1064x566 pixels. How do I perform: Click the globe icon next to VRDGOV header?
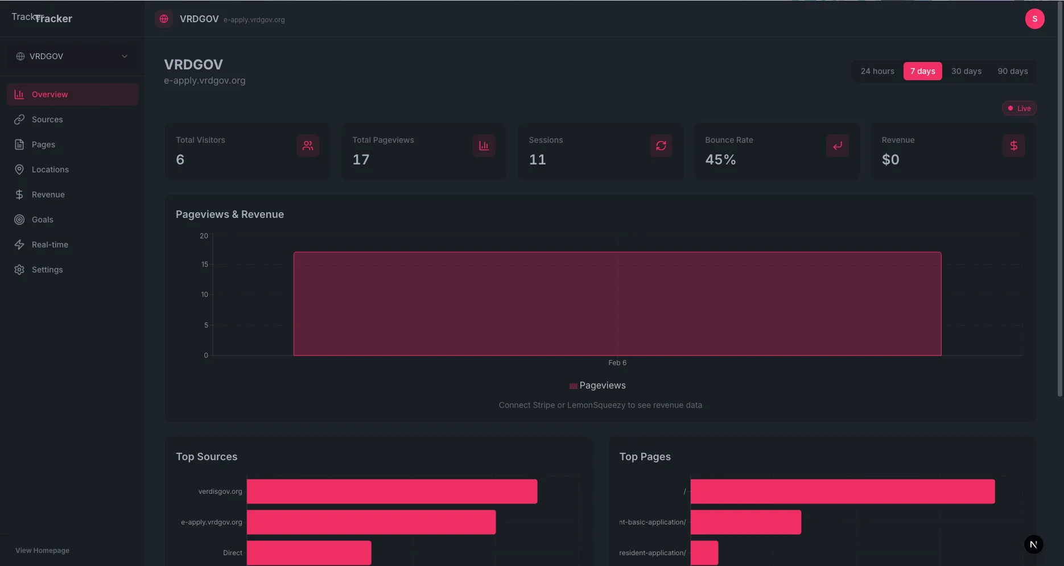click(x=164, y=19)
